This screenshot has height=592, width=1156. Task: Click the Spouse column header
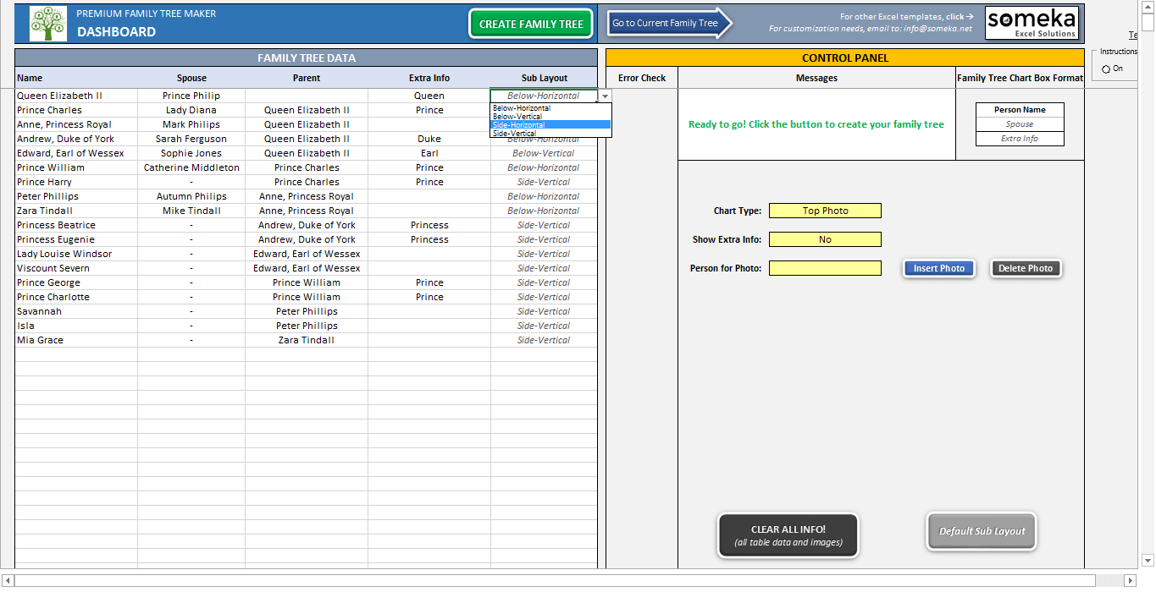click(191, 78)
